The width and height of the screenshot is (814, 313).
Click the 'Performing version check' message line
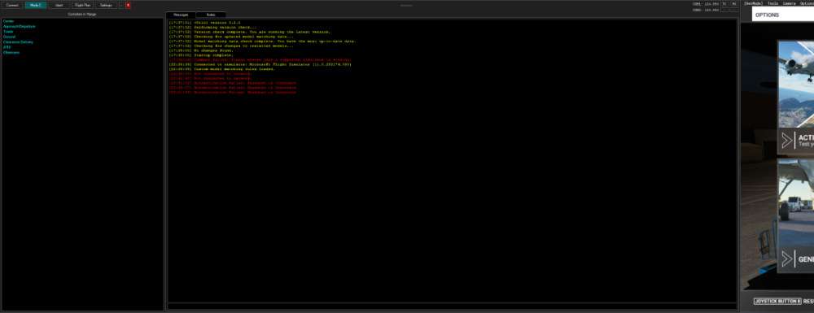click(x=212, y=28)
